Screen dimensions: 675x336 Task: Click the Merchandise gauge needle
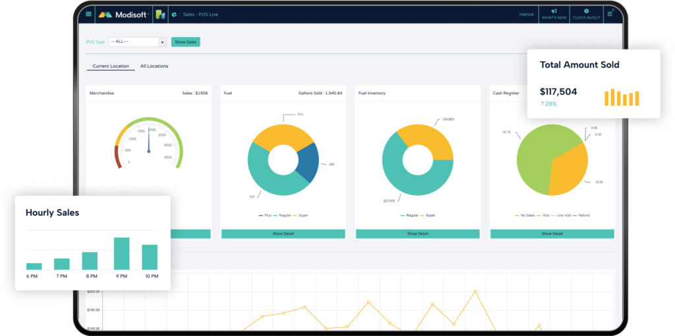click(x=149, y=142)
